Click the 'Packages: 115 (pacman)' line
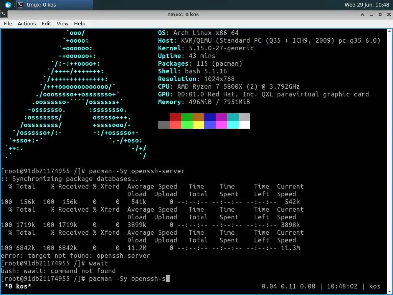393x295 pixels. [200, 64]
